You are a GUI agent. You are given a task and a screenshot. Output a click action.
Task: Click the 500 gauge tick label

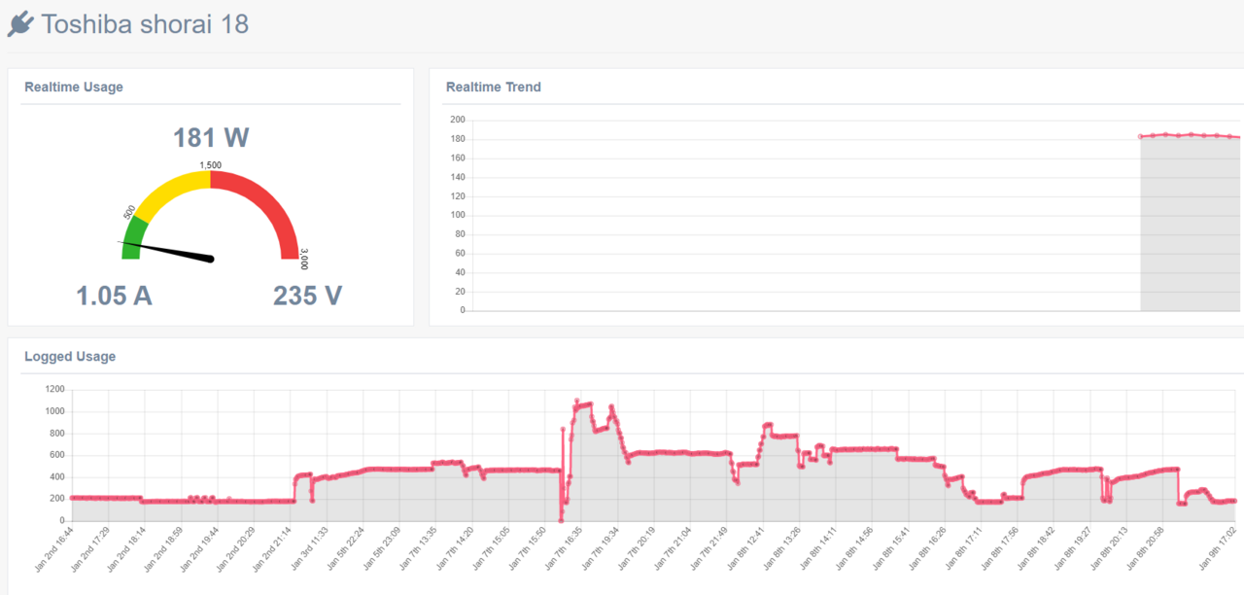pyautogui.click(x=129, y=212)
